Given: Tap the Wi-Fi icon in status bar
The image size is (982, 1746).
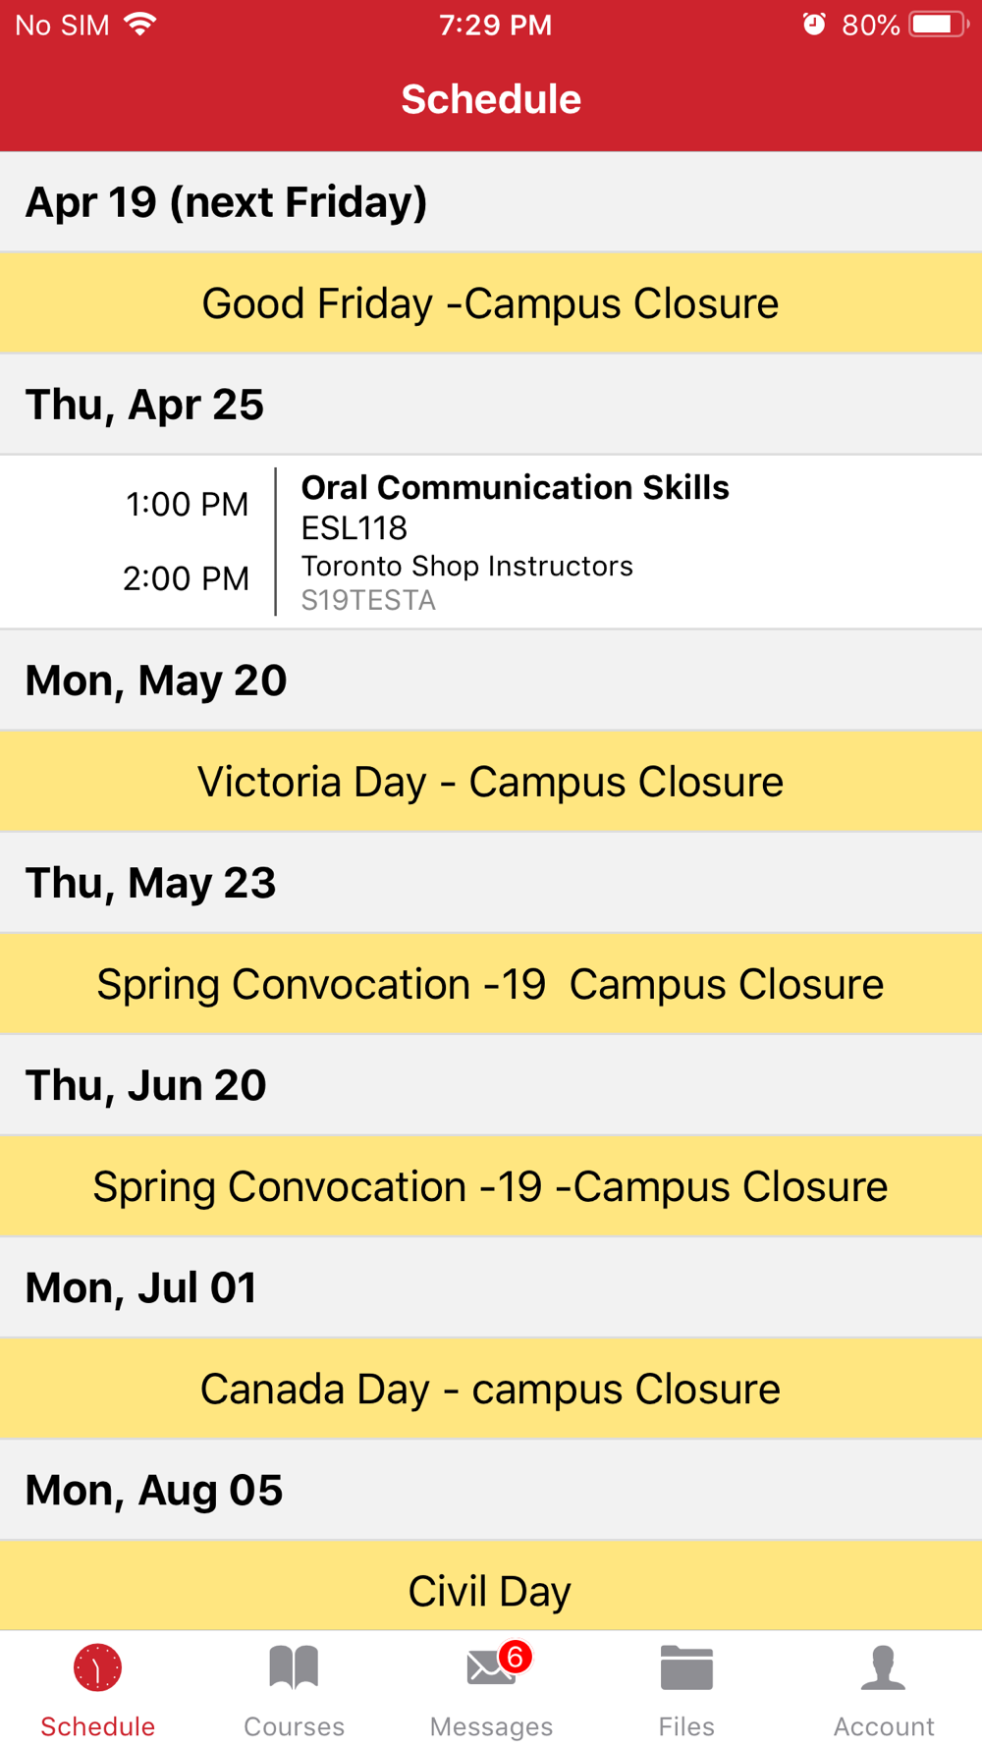Looking at the screenshot, I should tap(140, 25).
